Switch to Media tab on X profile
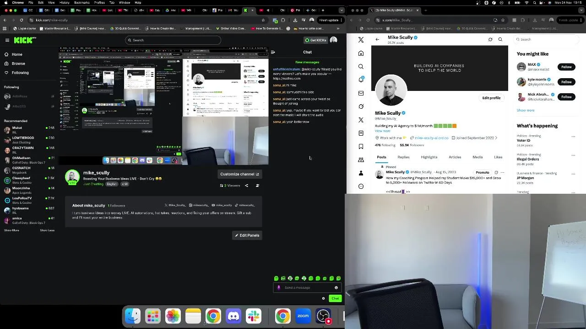This screenshot has width=586, height=329. point(477,157)
